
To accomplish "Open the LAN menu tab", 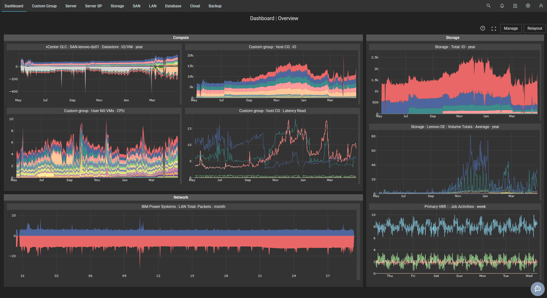I will (x=153, y=6).
